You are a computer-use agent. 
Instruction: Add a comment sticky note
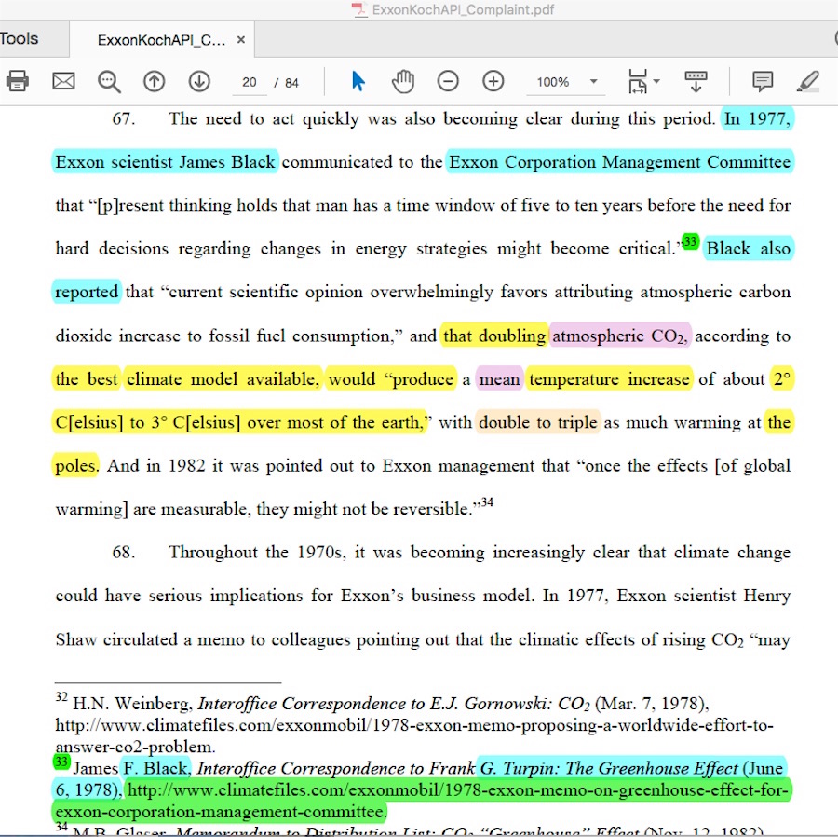click(763, 81)
